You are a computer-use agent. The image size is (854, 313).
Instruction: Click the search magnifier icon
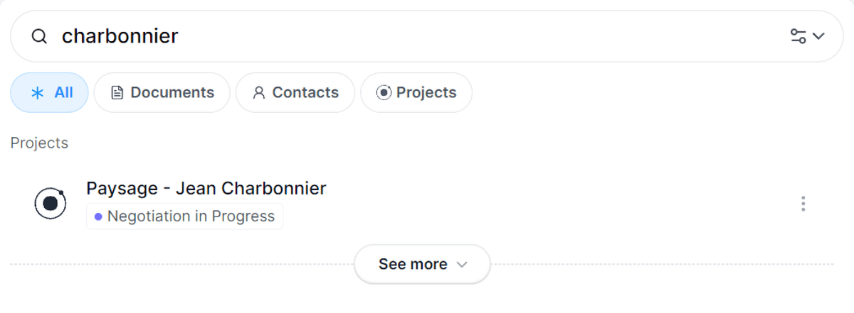point(40,36)
